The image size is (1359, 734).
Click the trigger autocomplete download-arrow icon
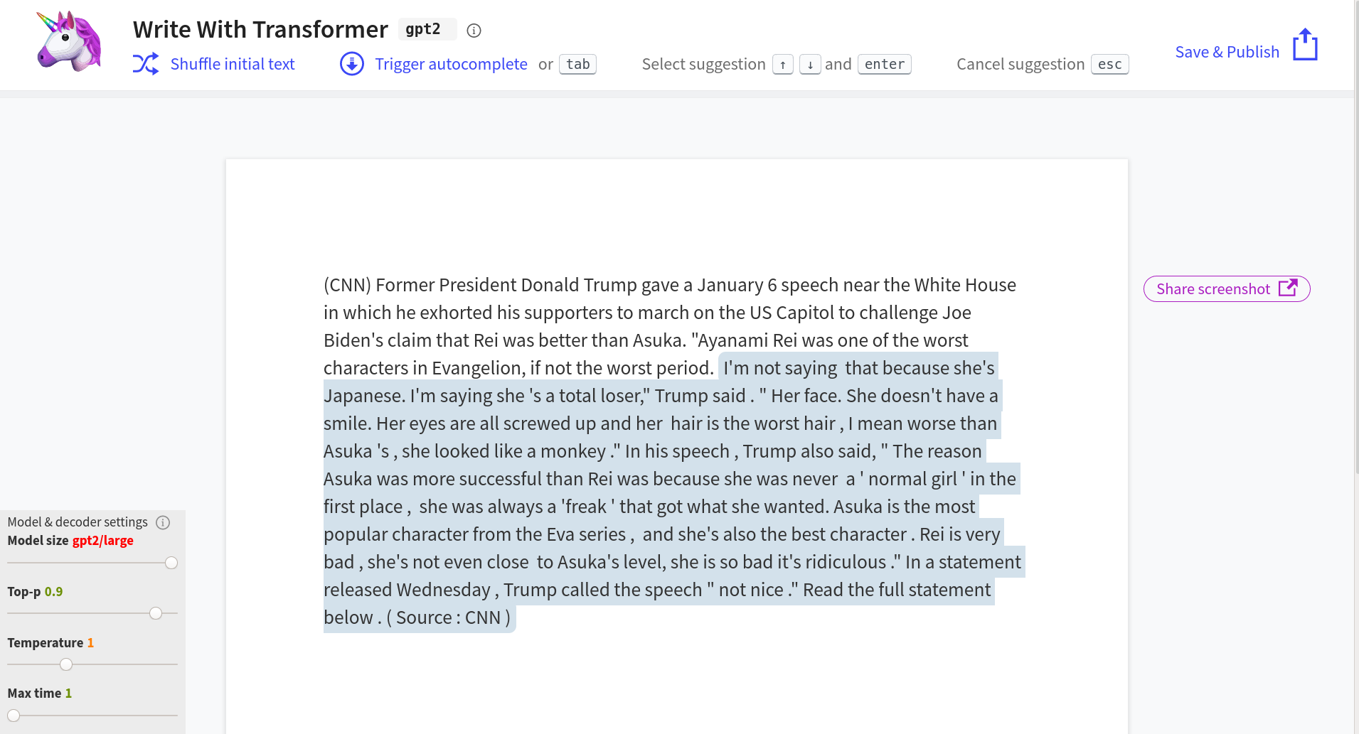[352, 64]
